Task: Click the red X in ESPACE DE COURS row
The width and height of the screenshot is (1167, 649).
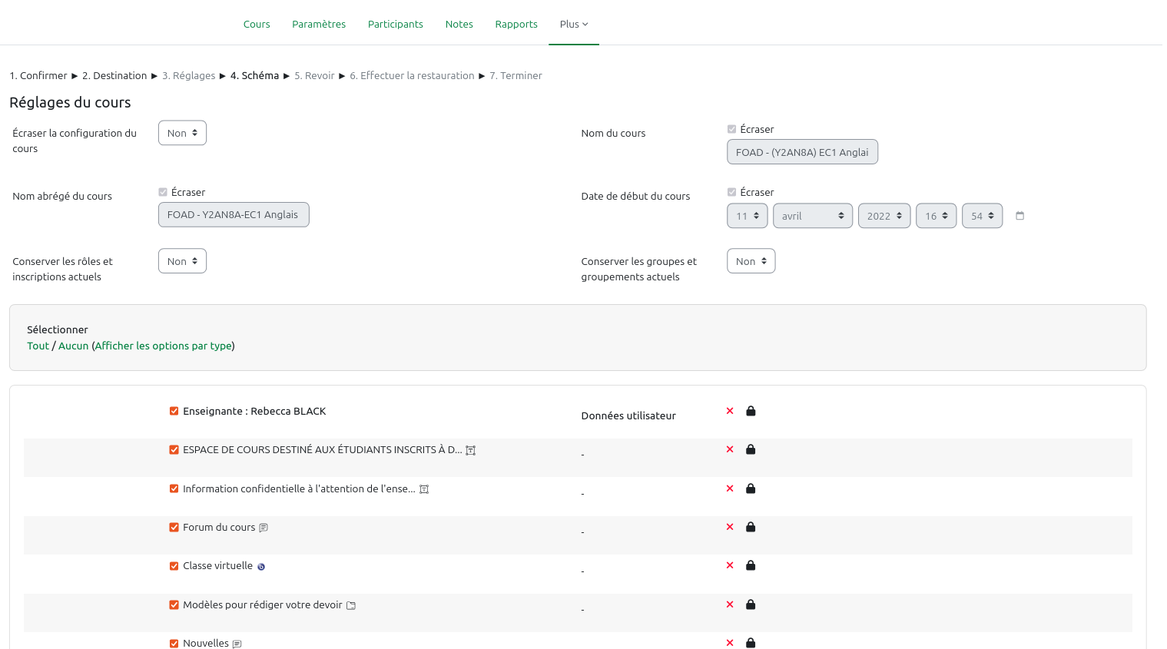Action: (x=730, y=449)
